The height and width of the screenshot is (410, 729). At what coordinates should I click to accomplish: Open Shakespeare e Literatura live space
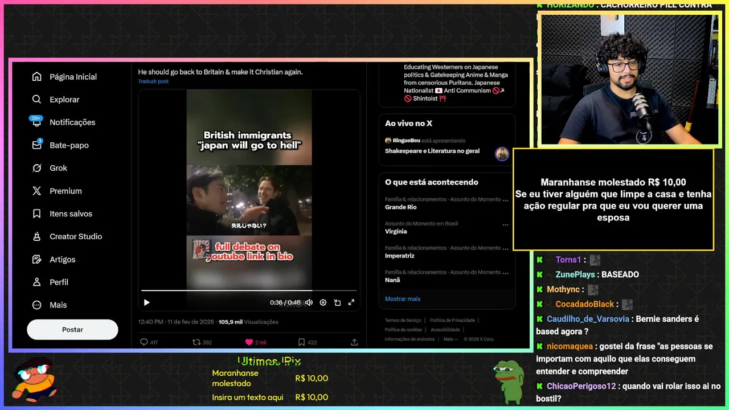click(x=432, y=151)
